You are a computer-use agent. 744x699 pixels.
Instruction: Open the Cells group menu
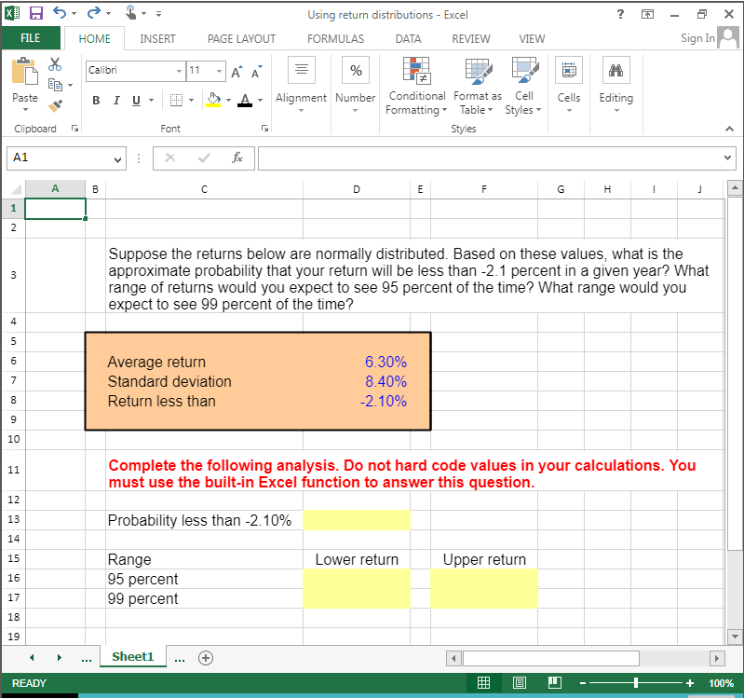click(568, 85)
